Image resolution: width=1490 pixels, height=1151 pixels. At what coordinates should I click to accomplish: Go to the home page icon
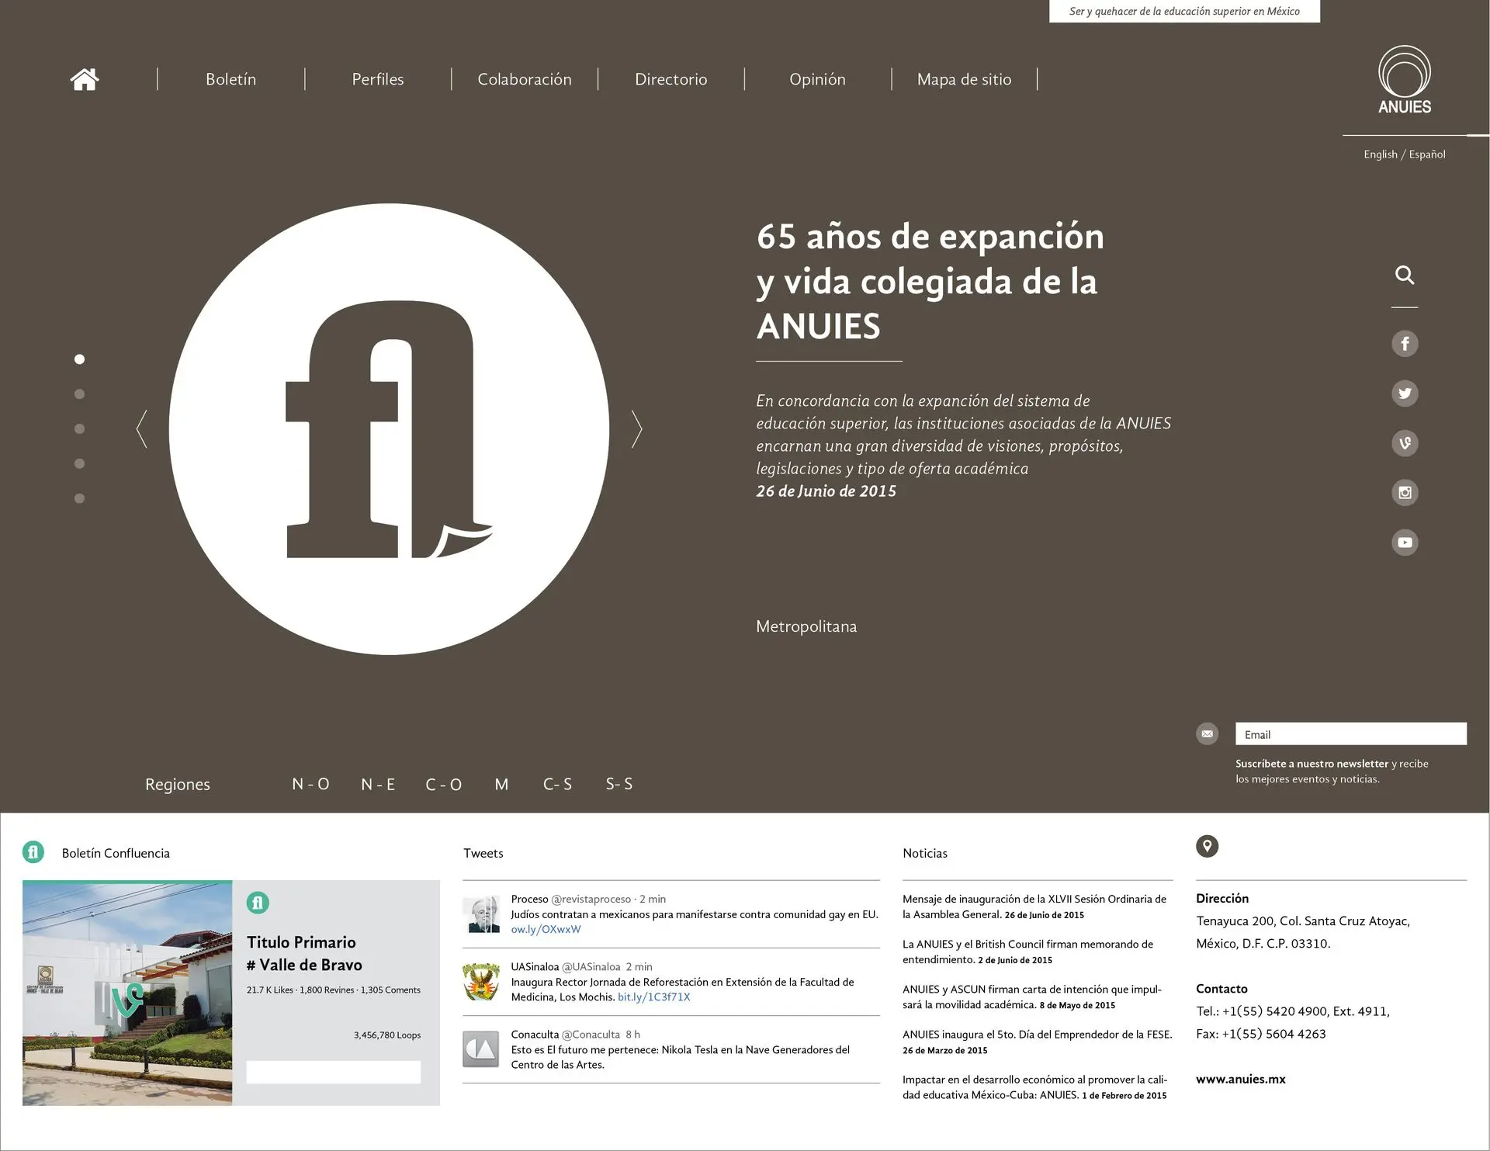85,79
